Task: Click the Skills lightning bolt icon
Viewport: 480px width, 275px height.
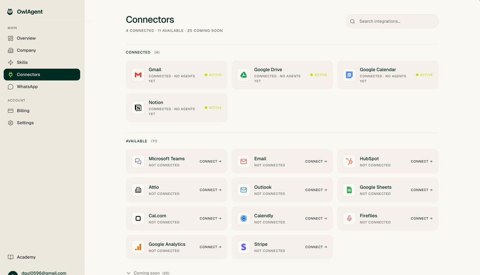Action: point(11,62)
